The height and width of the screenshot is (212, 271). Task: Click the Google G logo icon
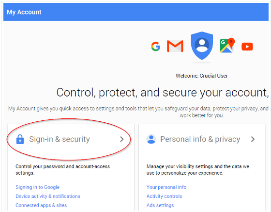point(155,47)
